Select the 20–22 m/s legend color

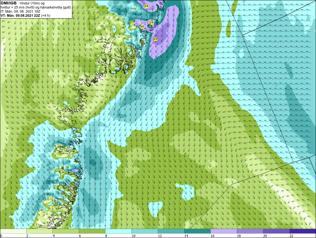(x=276, y=231)
